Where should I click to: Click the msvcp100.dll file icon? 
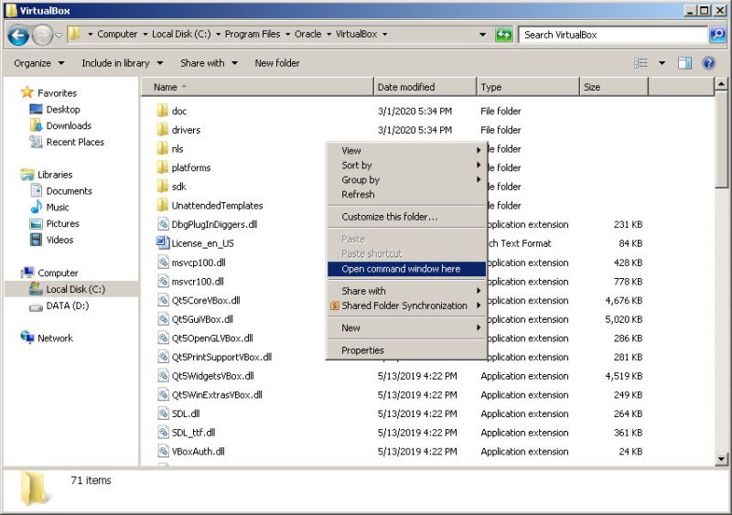pyautogui.click(x=163, y=262)
